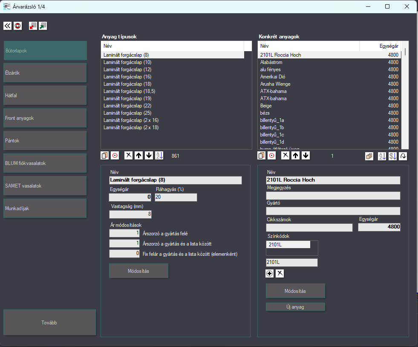The height and width of the screenshot is (347, 418).
Task: Select Alabástrom in concrete materials
Action: [329, 62]
